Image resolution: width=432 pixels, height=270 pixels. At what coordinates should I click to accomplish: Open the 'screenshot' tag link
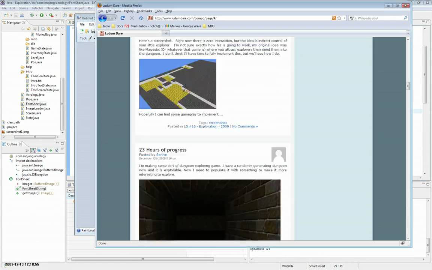(217, 123)
